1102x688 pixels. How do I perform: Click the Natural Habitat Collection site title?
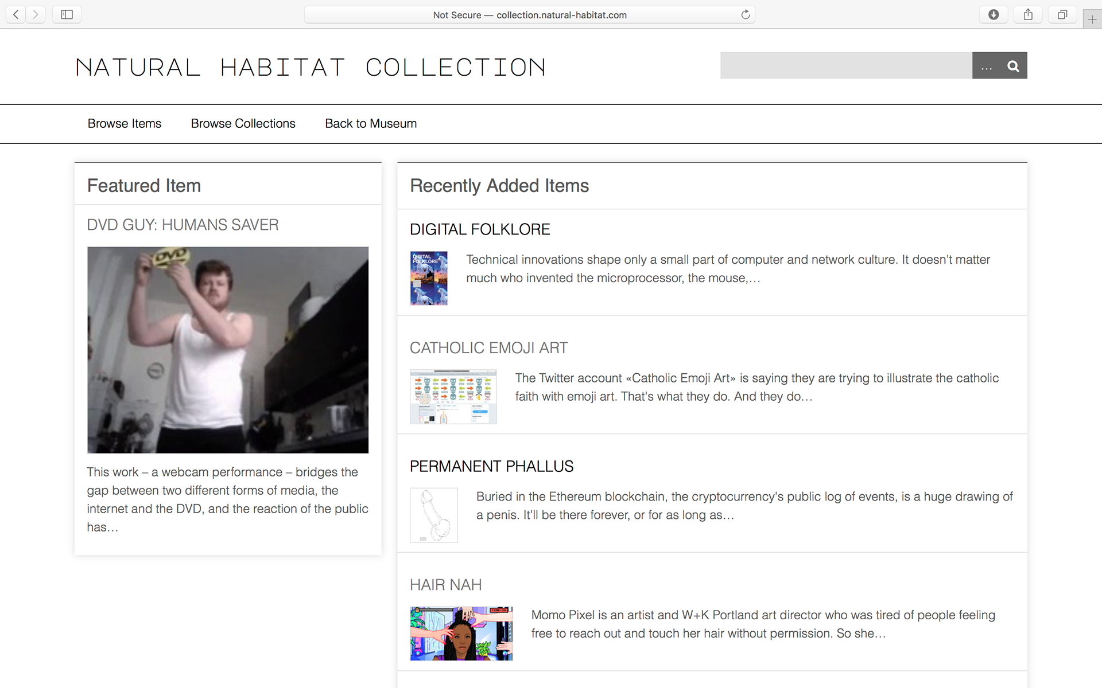311,67
